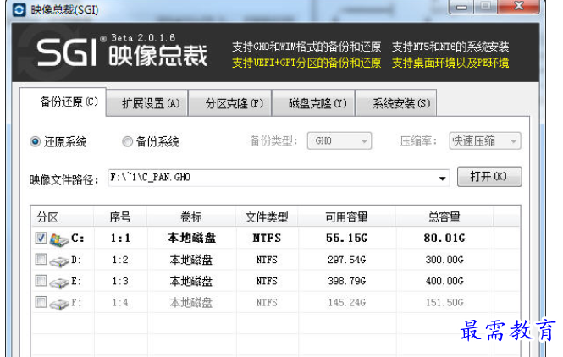
Task: Click NTFS file type in the E: row
Action: click(x=267, y=281)
